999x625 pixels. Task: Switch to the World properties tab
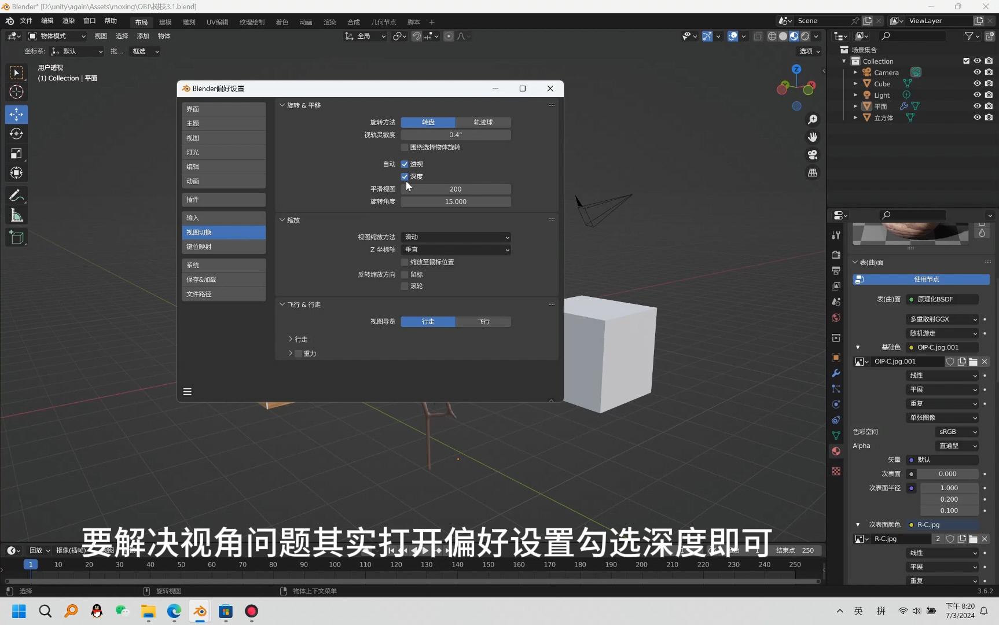tap(836, 318)
